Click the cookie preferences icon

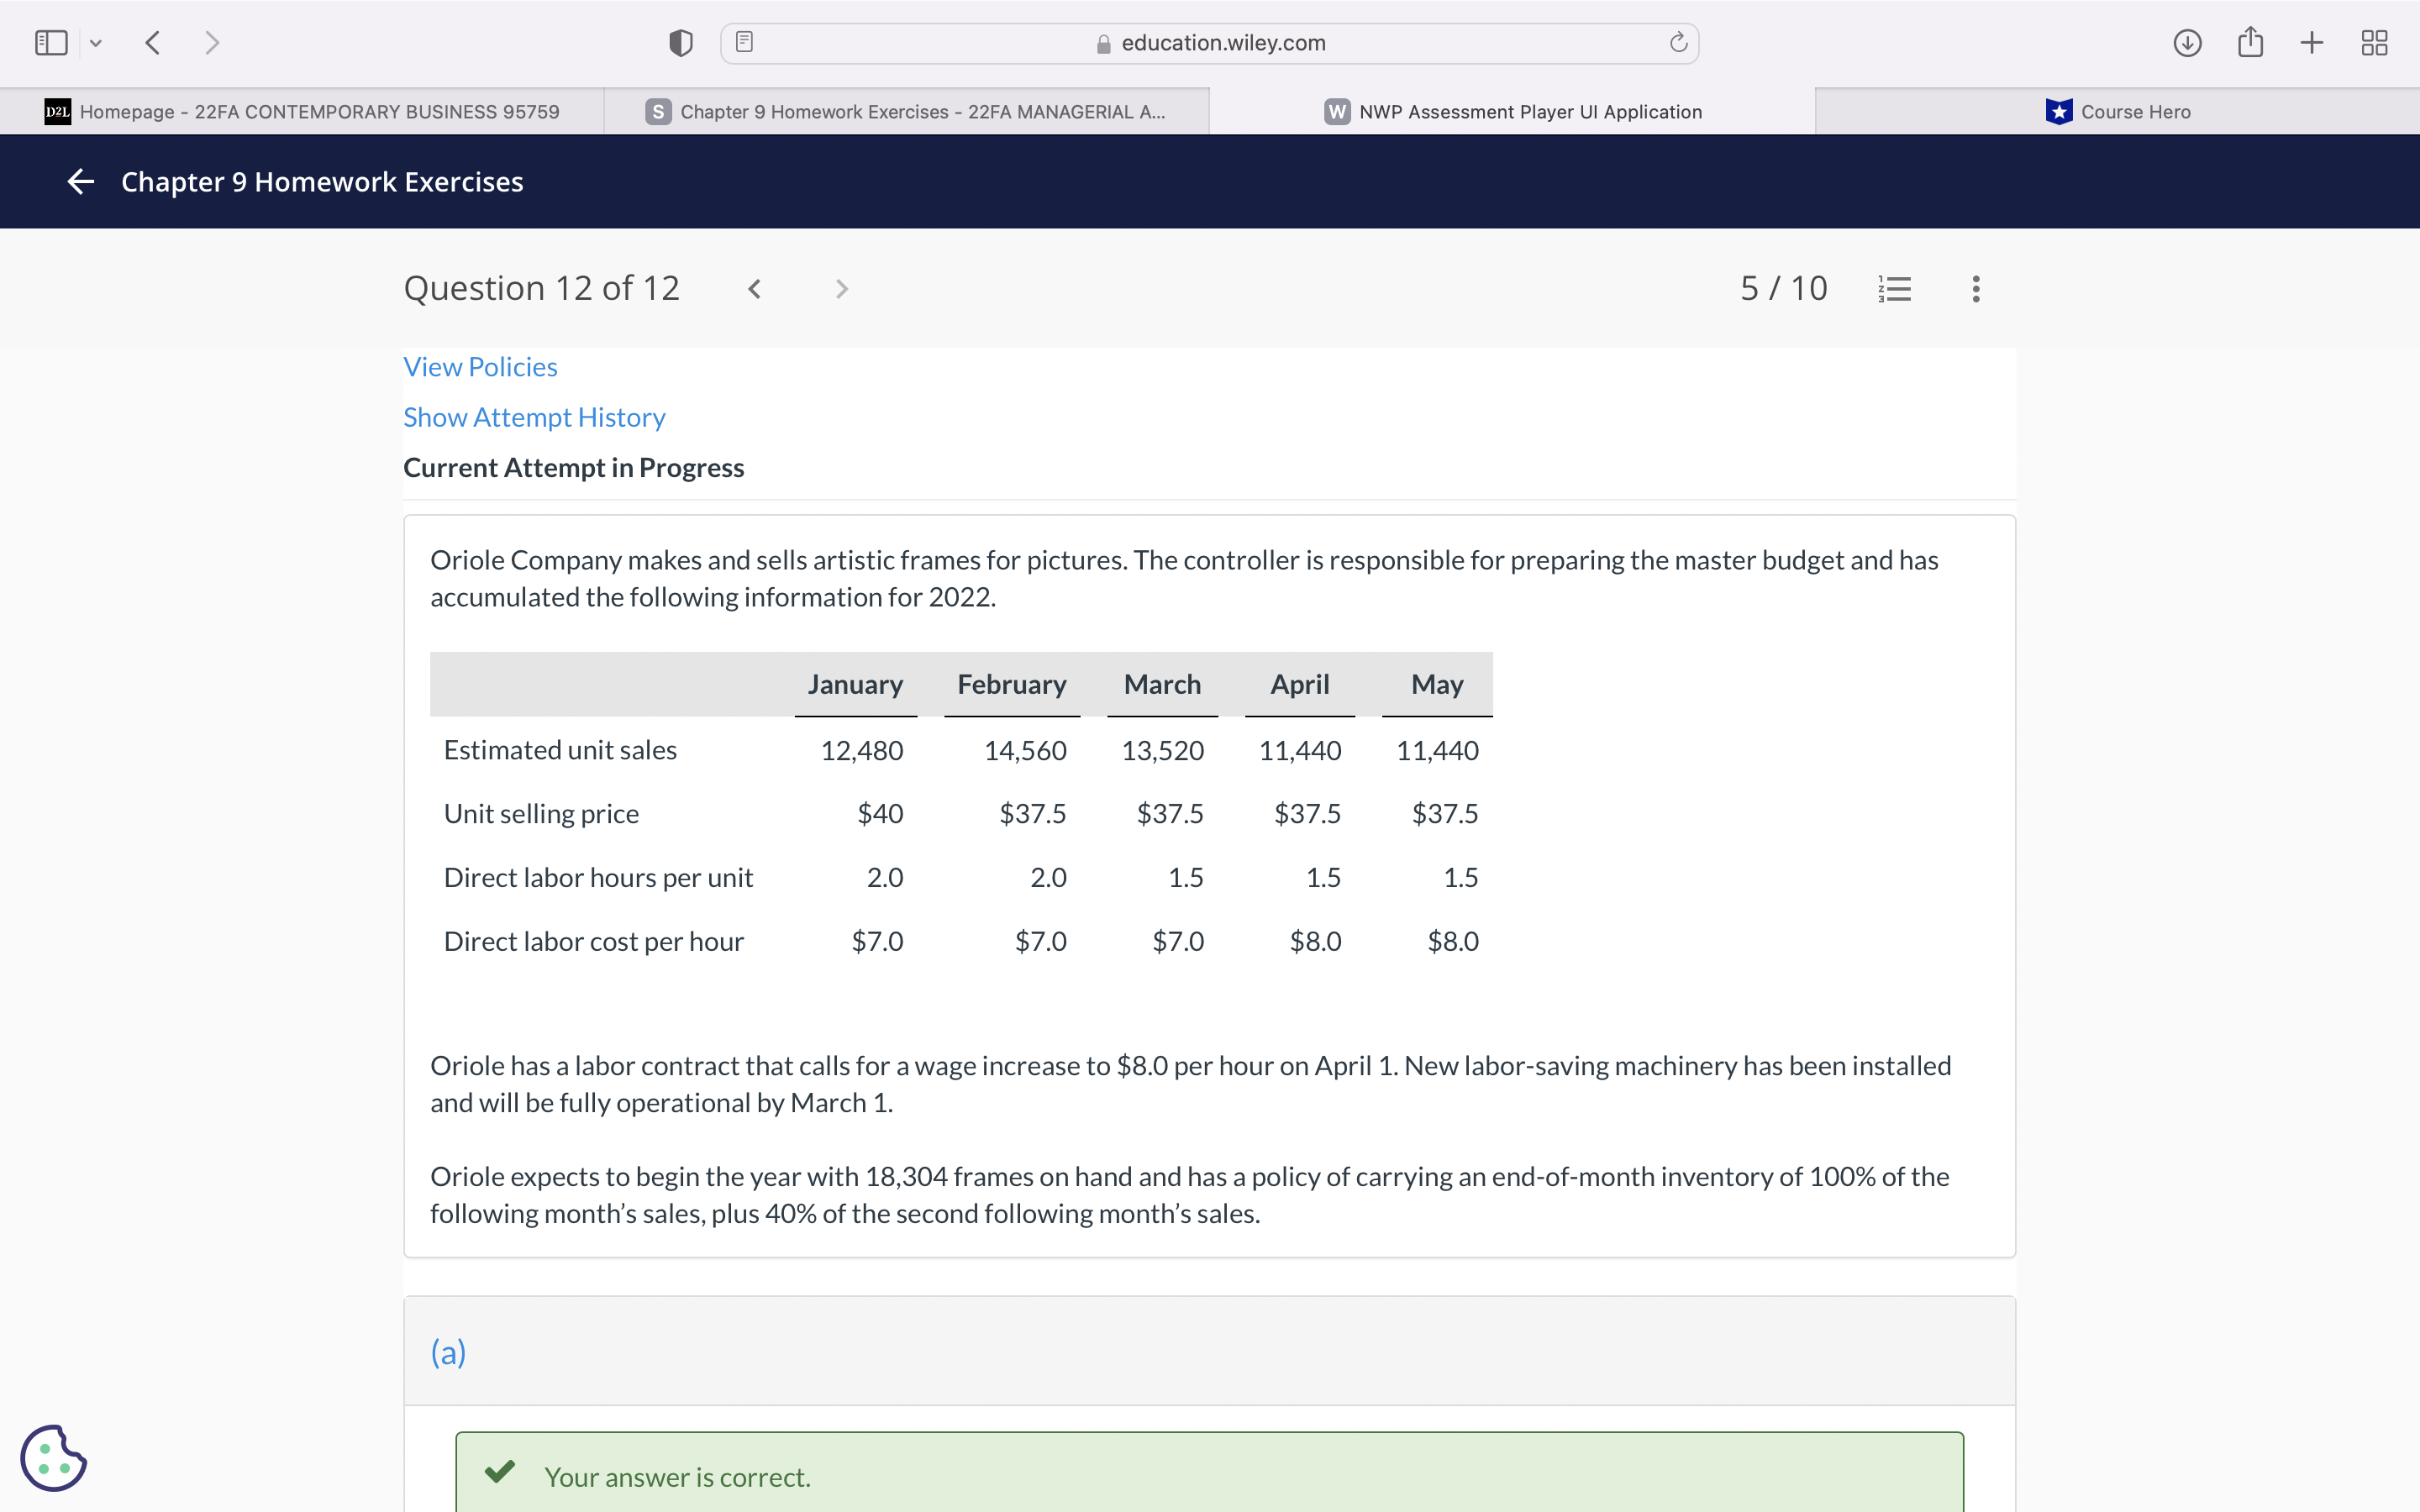click(54, 1457)
